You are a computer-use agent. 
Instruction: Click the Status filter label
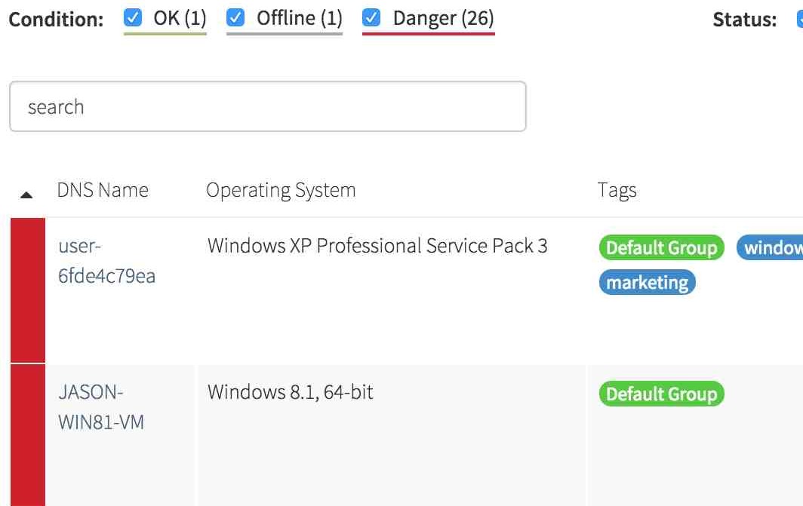coord(744,20)
